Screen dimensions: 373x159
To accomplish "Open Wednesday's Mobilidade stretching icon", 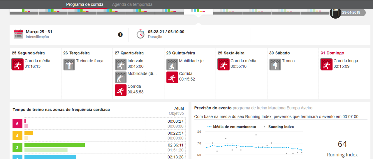I will pos(121,77).
